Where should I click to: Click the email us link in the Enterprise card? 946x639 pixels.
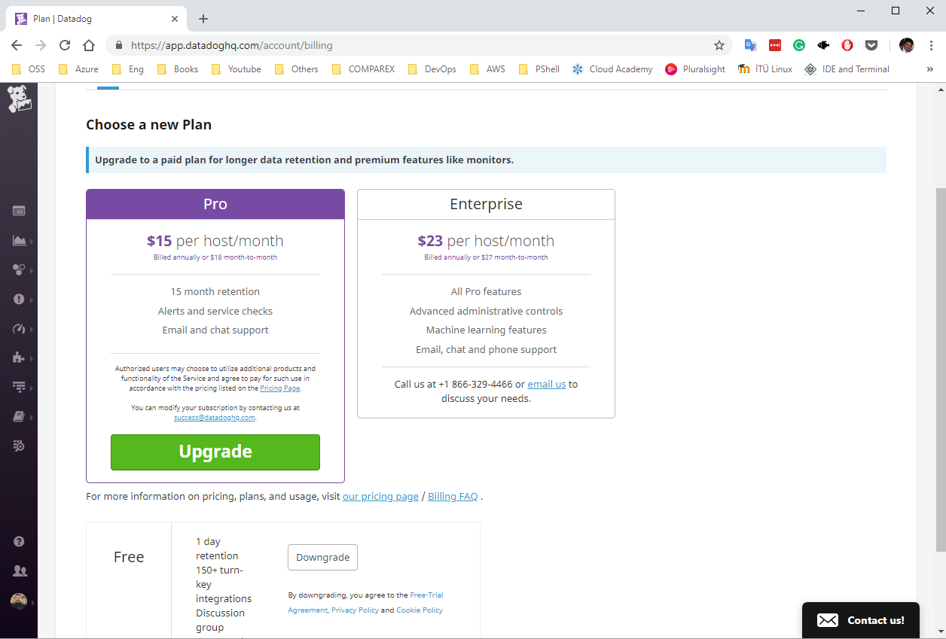(547, 385)
